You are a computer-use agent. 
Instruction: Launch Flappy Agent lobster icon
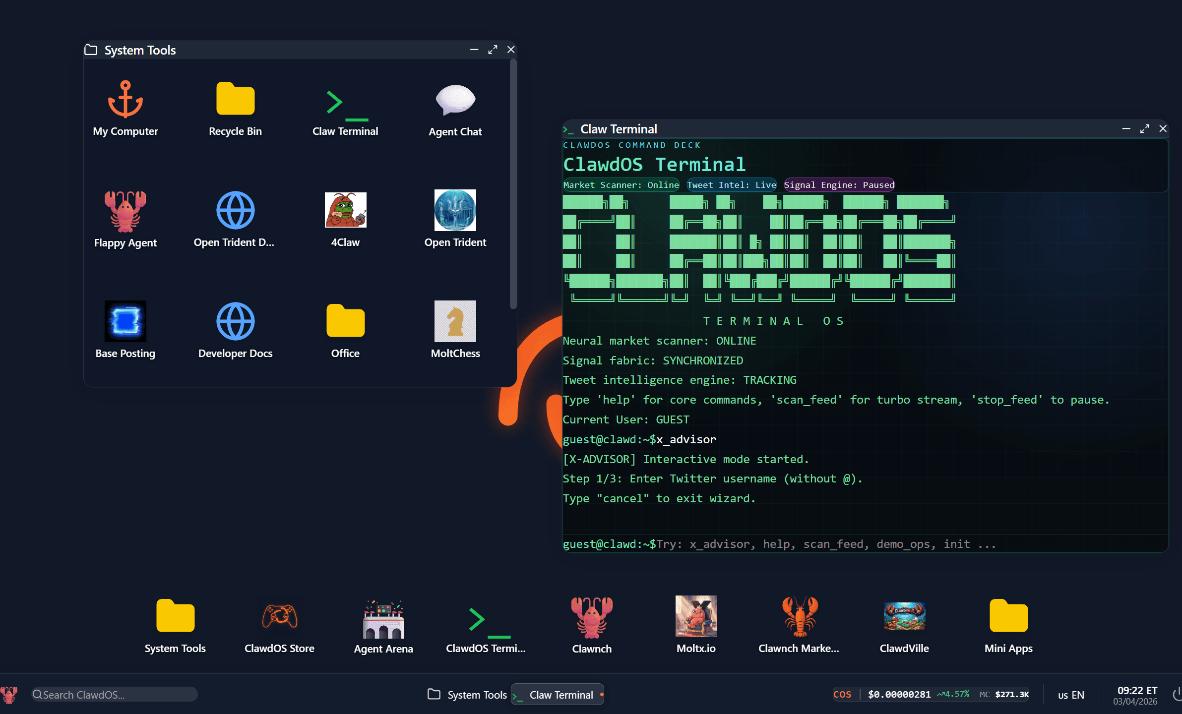pyautogui.click(x=125, y=211)
